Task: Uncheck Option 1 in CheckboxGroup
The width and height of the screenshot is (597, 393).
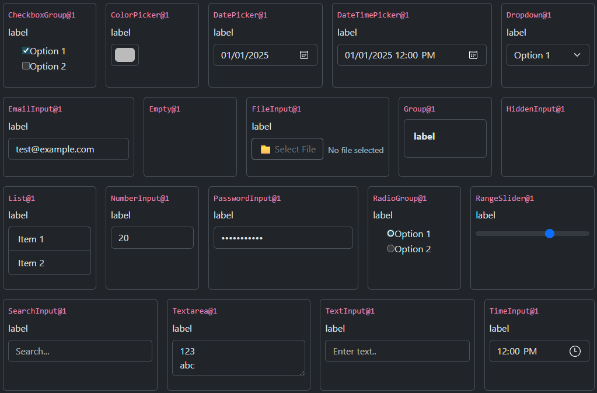Action: point(25,51)
